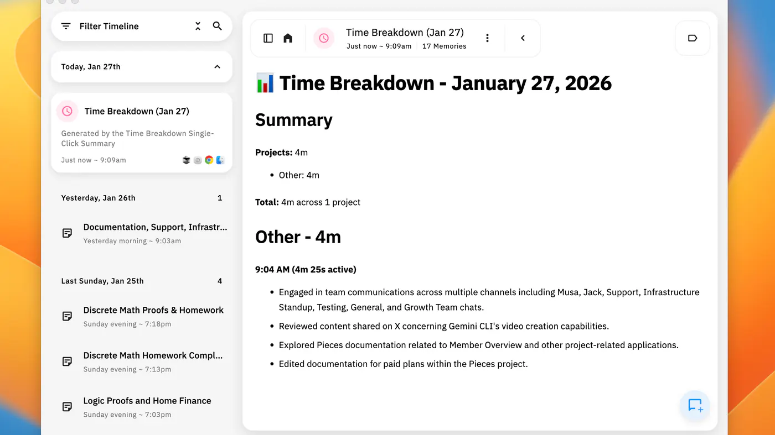
Task: Open Logic Proofs and Home Finance memory
Action: [142, 407]
